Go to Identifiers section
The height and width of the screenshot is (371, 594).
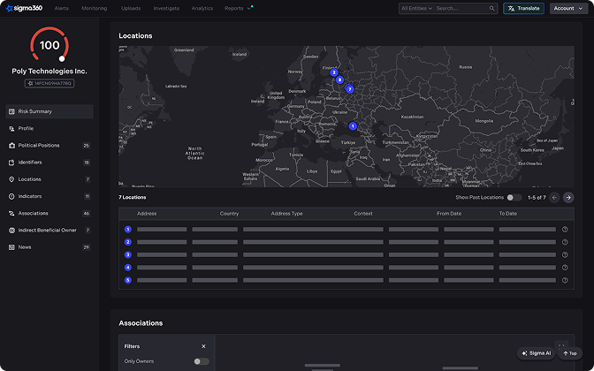30,163
